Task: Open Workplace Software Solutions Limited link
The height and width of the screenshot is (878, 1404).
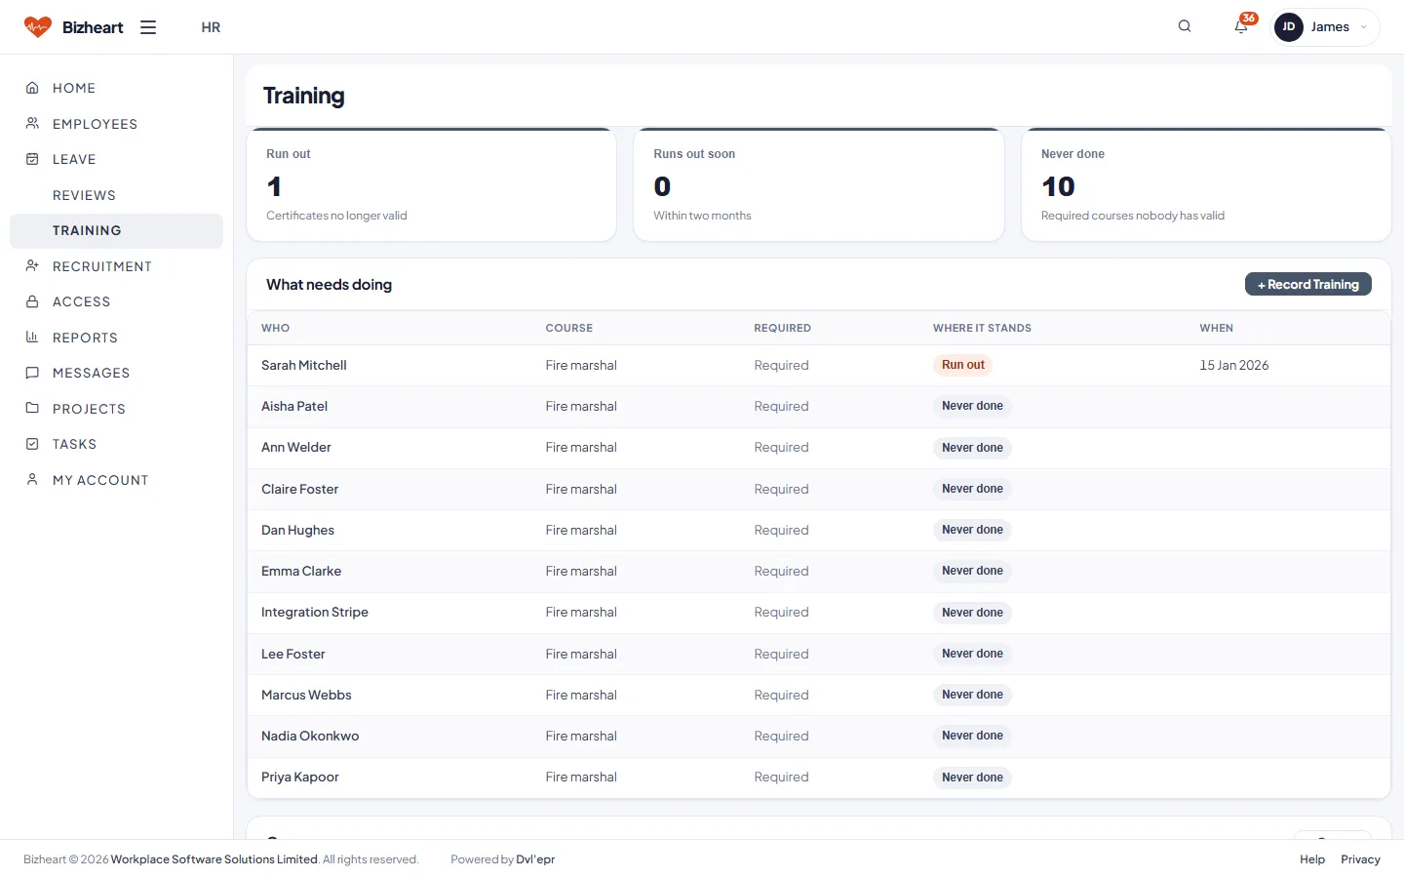Action: coord(214,859)
